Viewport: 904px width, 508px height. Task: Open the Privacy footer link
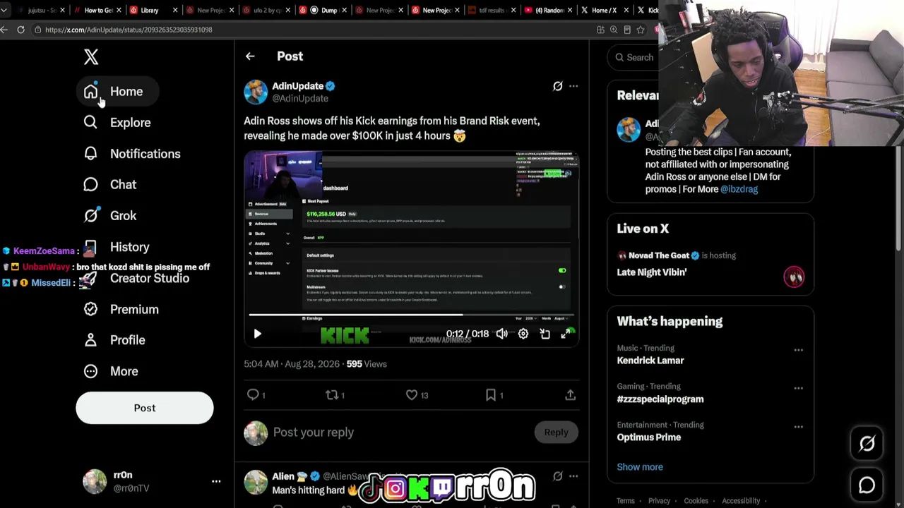[x=659, y=501]
